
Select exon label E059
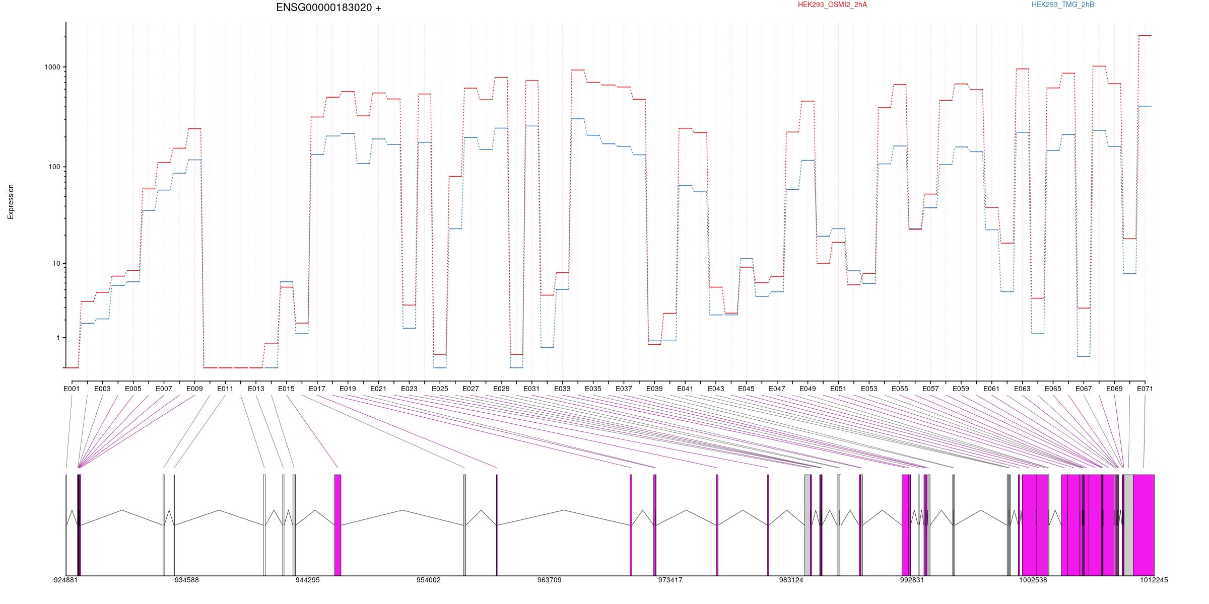[x=961, y=389]
